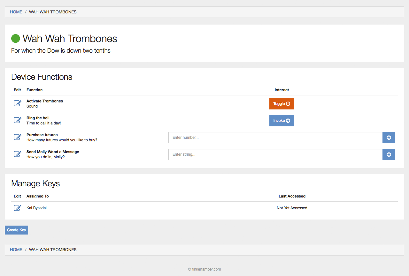
Task: Click the Wah Wah Trombones page title
Action: pyautogui.click(x=70, y=39)
